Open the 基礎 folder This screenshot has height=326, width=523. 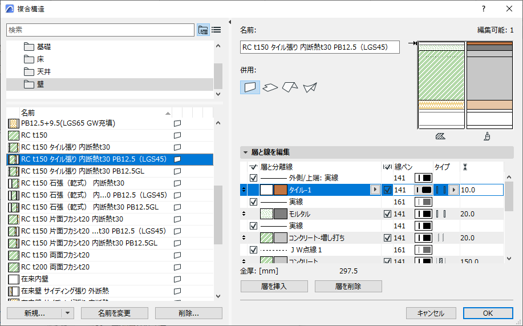point(110,47)
